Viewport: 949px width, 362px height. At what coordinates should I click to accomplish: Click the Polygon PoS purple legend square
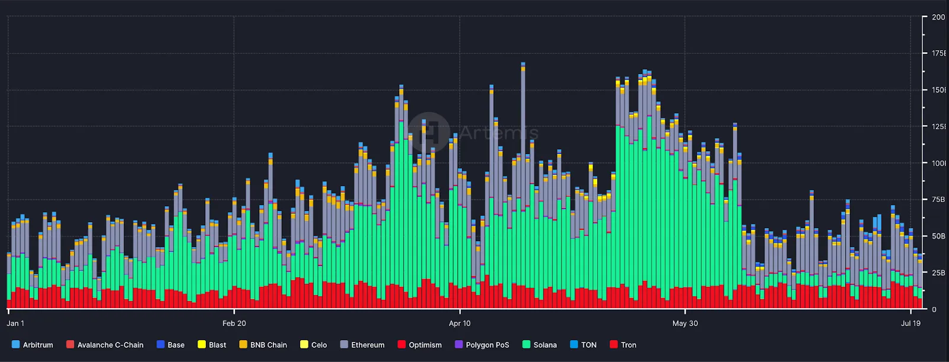pos(458,344)
